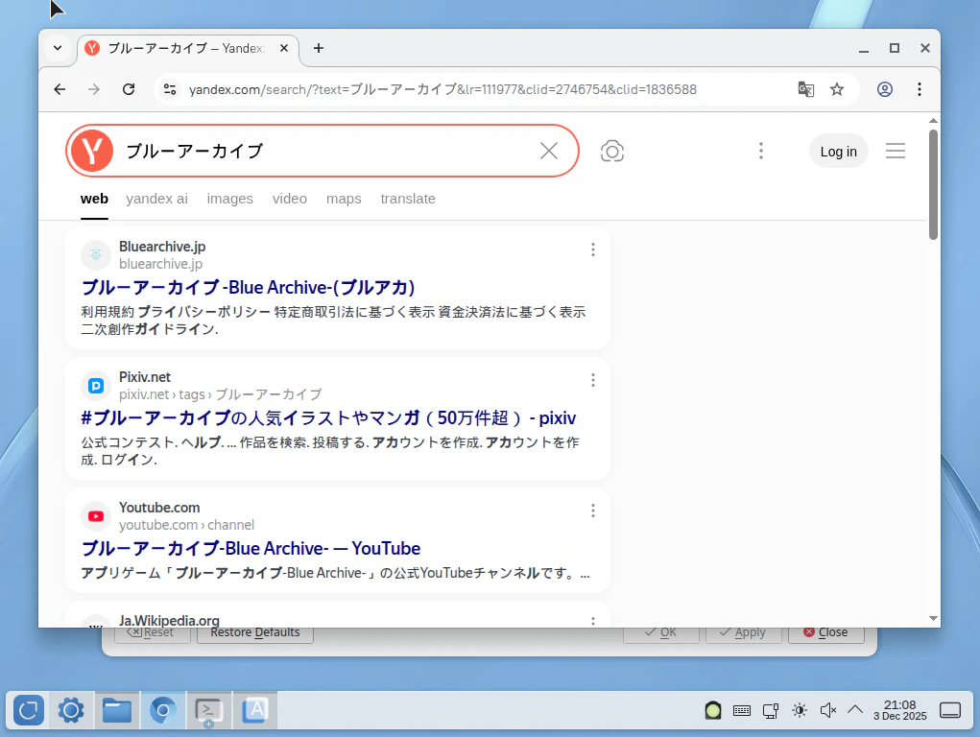This screenshot has width=980, height=737.
Task: Click the Ja.Wikipedia.org site name
Action: [x=169, y=621]
